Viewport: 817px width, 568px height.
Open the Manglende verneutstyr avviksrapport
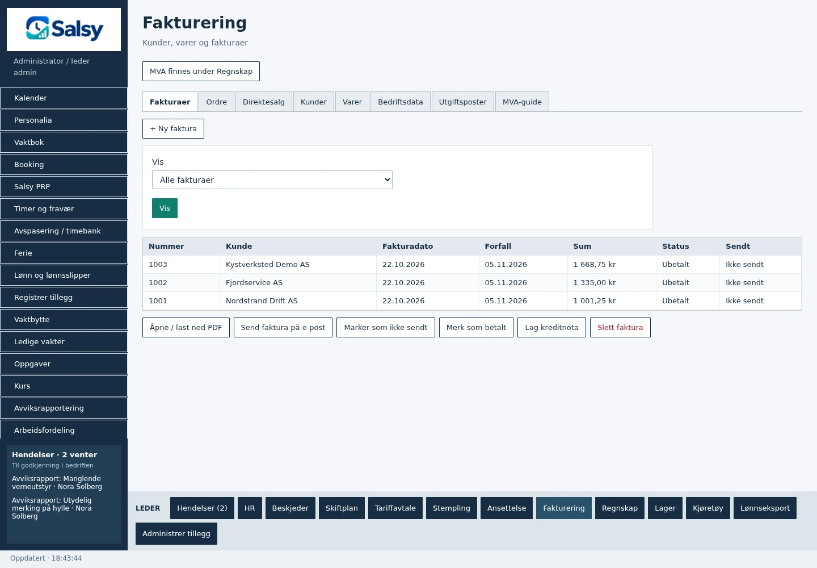(x=57, y=483)
